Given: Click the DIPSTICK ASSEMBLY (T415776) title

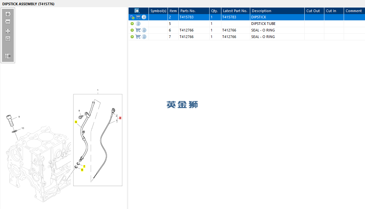Looking at the screenshot, I should tap(29, 4).
